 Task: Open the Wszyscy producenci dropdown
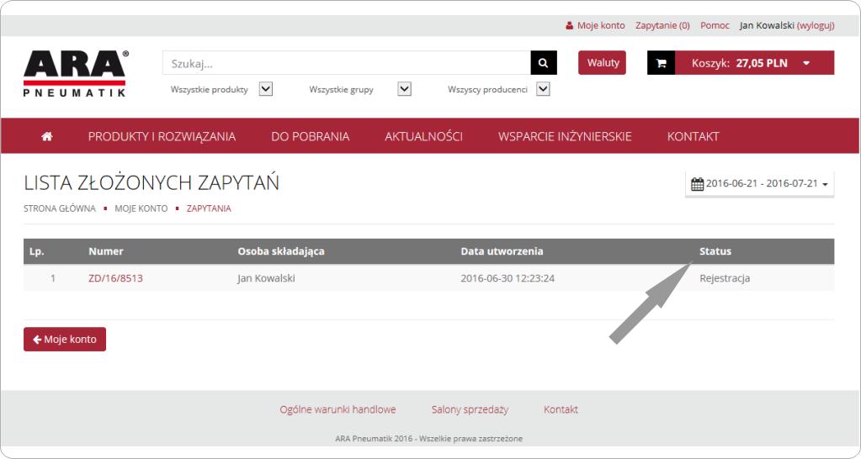pyautogui.click(x=543, y=89)
